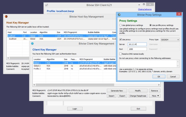Uncheck the Use proxy checkbox

[120, 40]
